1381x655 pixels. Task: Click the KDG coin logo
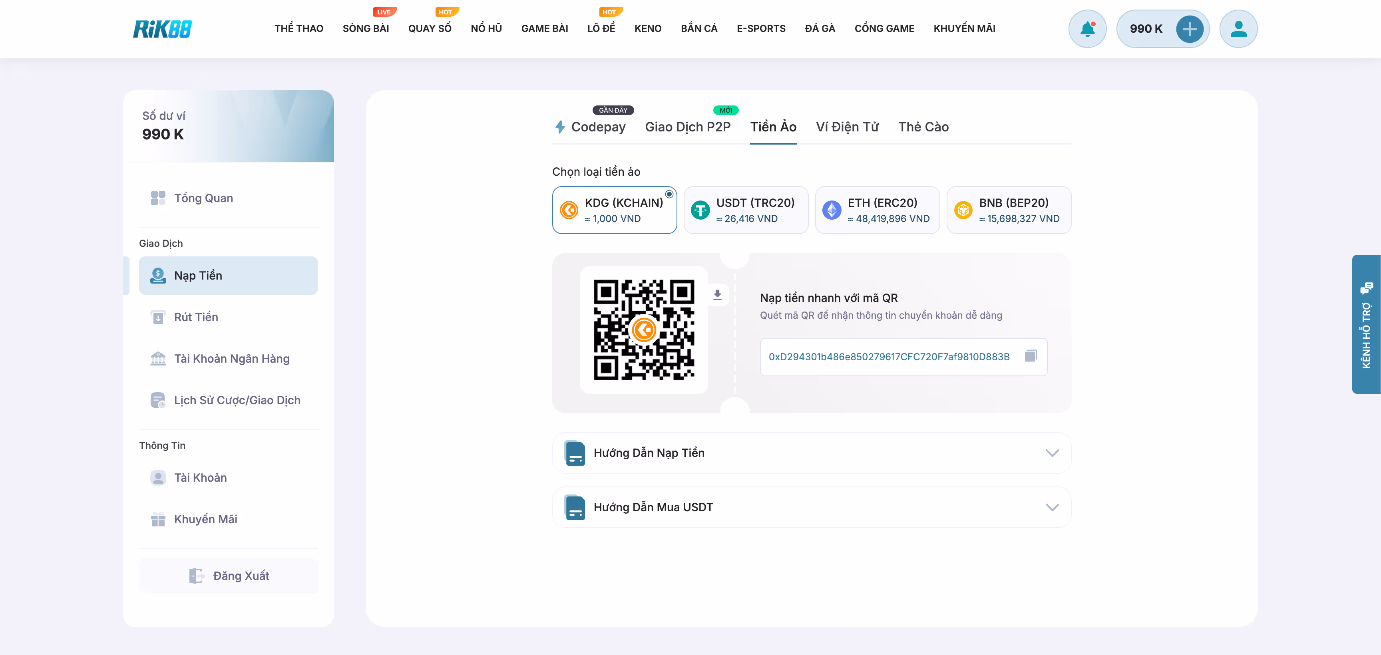[x=569, y=210]
